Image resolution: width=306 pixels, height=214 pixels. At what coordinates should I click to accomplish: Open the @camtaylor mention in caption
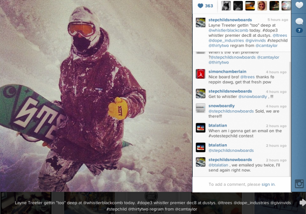click(266, 45)
